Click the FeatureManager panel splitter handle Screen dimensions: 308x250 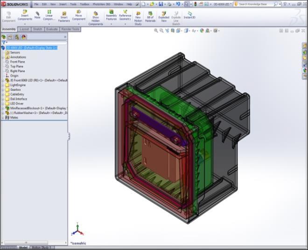[69, 136]
